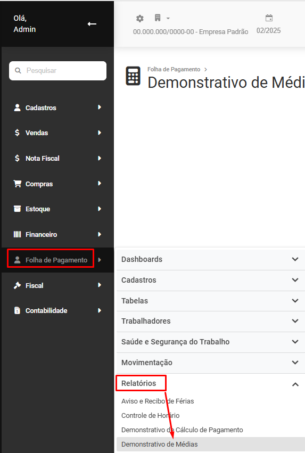Viewport: 305px width, 453px height.
Task: Open settings gear icon in header
Action: click(x=140, y=19)
